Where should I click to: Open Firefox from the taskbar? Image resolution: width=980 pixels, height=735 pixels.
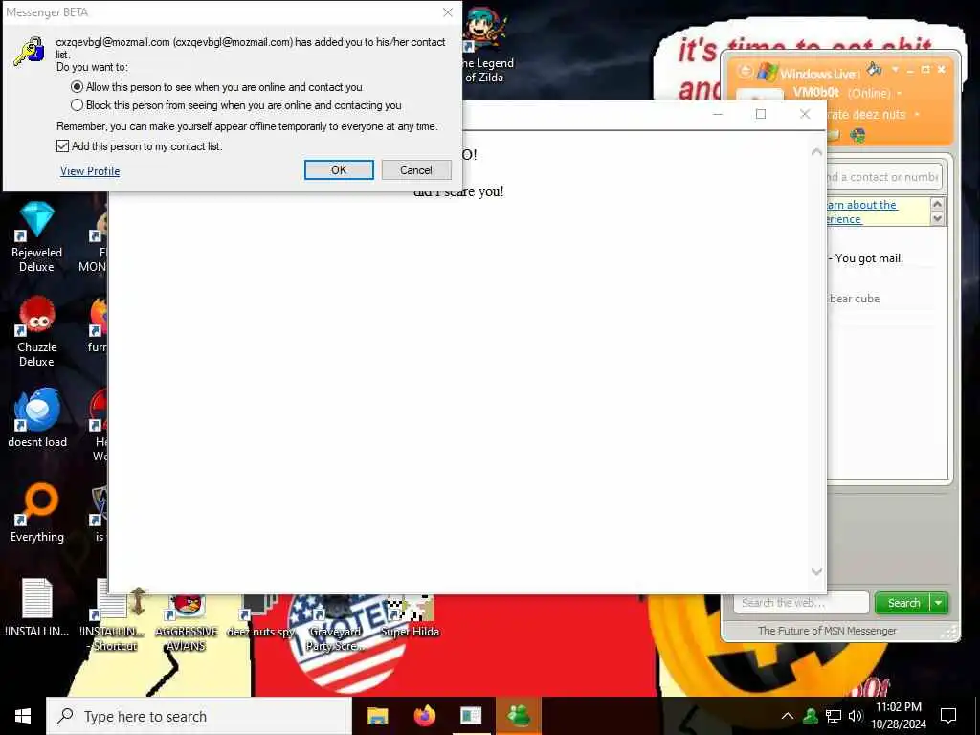click(x=425, y=716)
